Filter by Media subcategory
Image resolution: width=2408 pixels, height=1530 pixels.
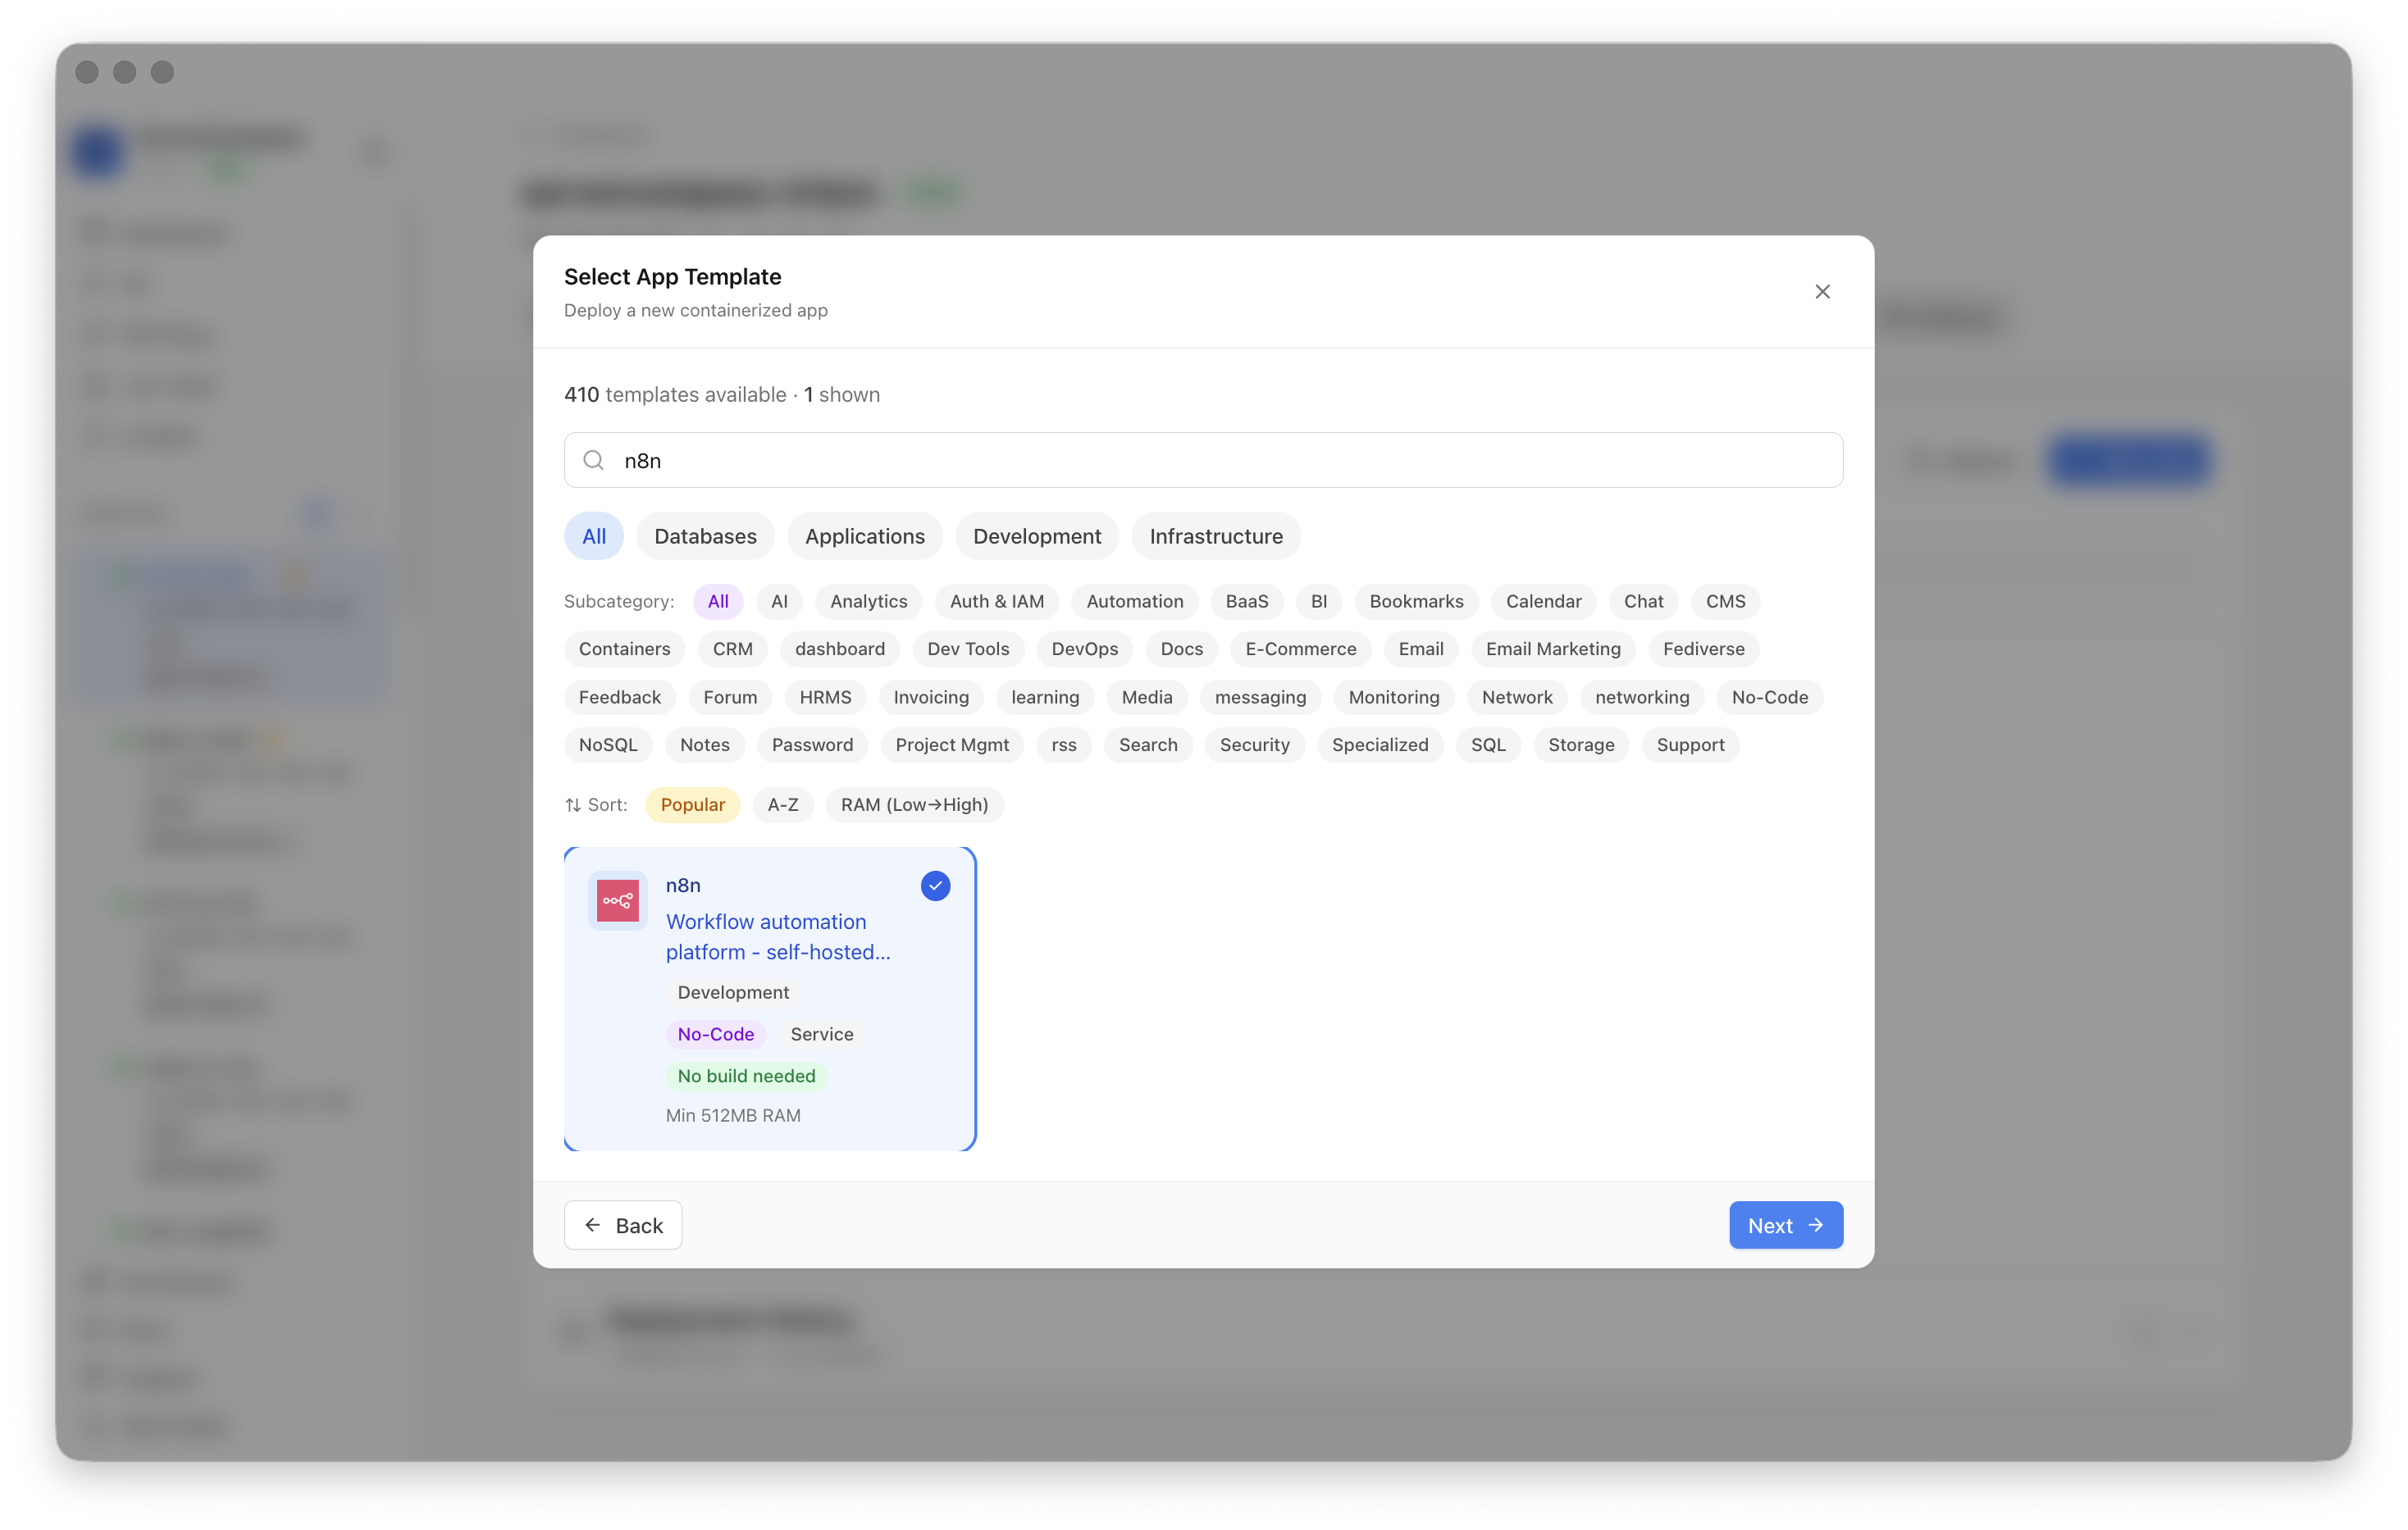coord(1146,697)
